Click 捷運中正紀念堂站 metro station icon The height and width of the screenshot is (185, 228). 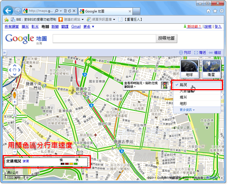[87, 97]
